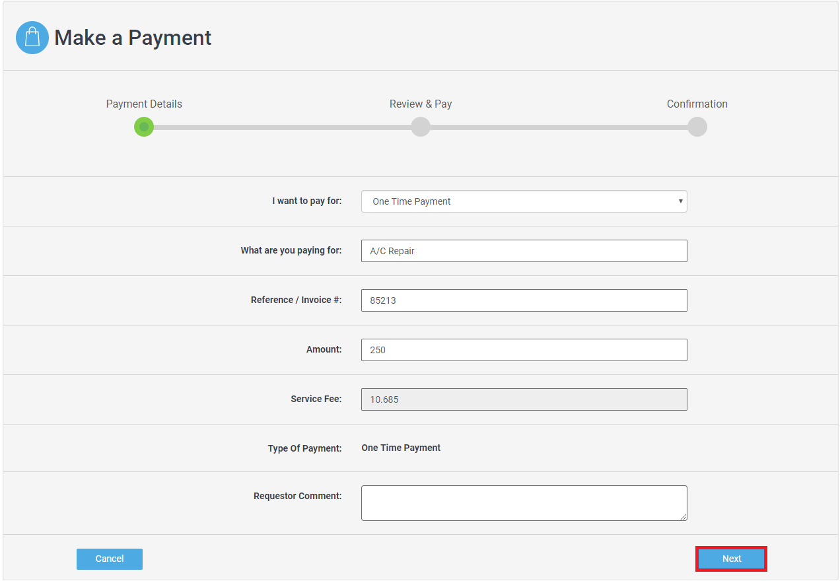This screenshot has width=840, height=581.
Task: Focus the Requestor Comment text area
Action: (x=524, y=503)
